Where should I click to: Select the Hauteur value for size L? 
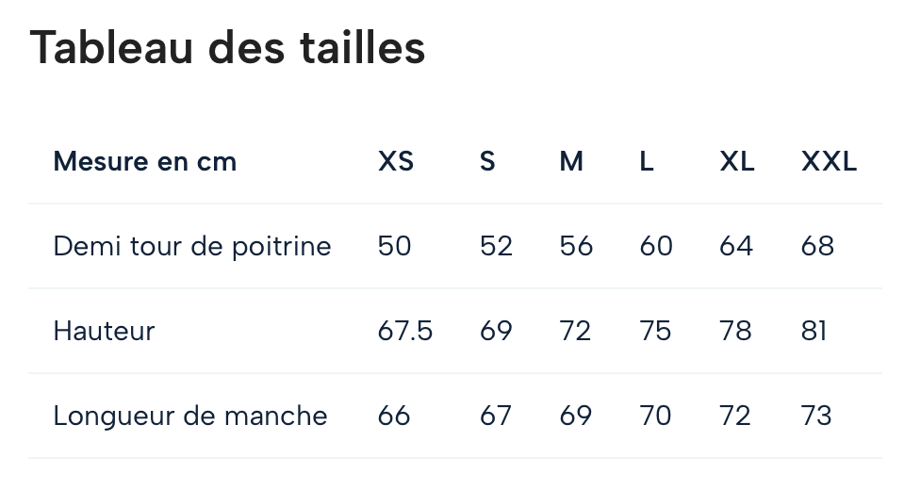point(655,332)
